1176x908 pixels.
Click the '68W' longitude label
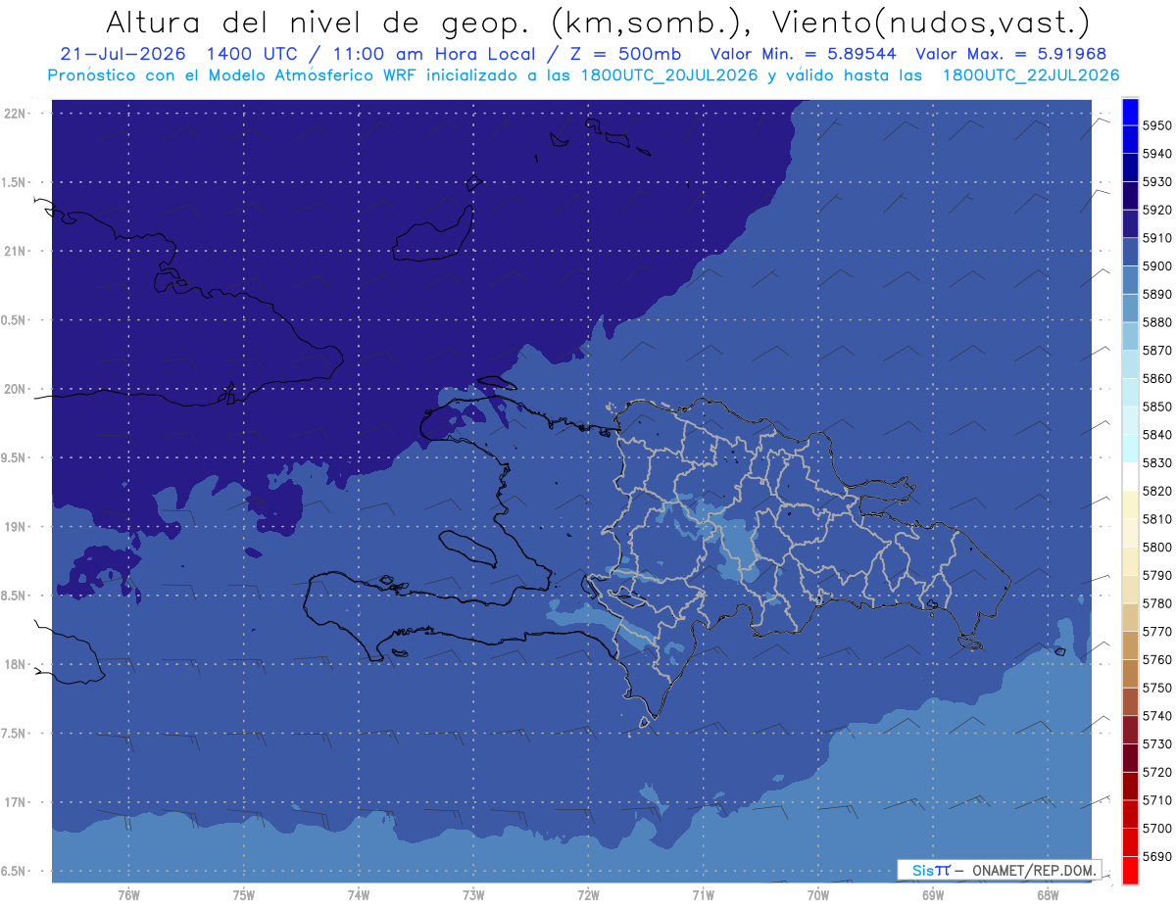coord(1048,894)
